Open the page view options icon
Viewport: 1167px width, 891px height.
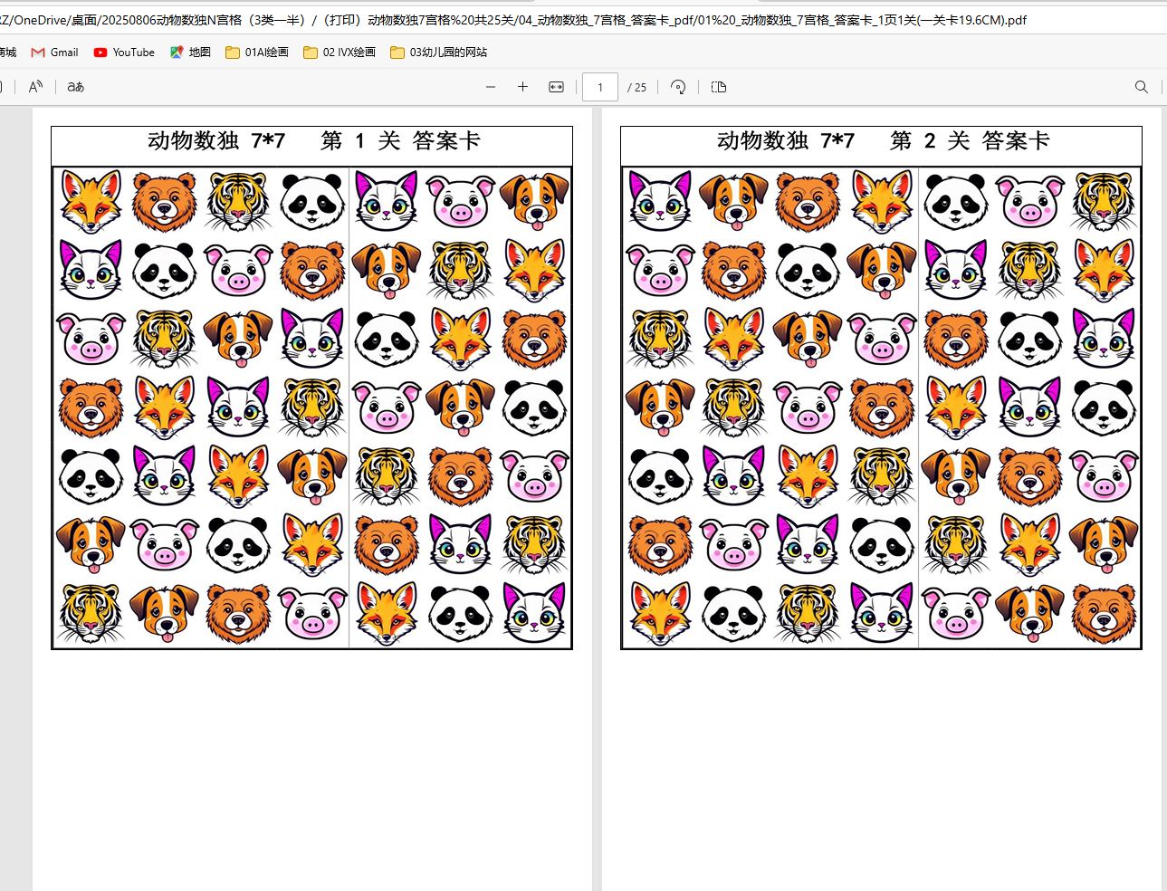point(719,87)
